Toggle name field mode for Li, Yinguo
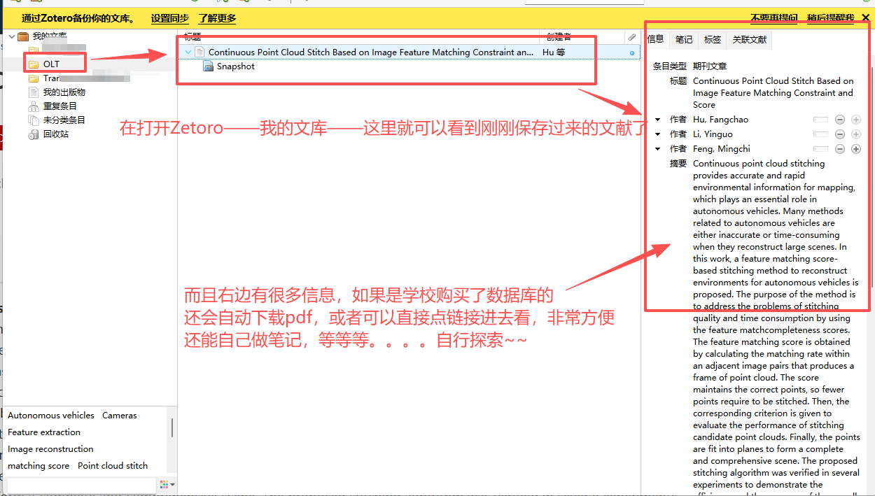This screenshot has width=875, height=496. coord(820,134)
